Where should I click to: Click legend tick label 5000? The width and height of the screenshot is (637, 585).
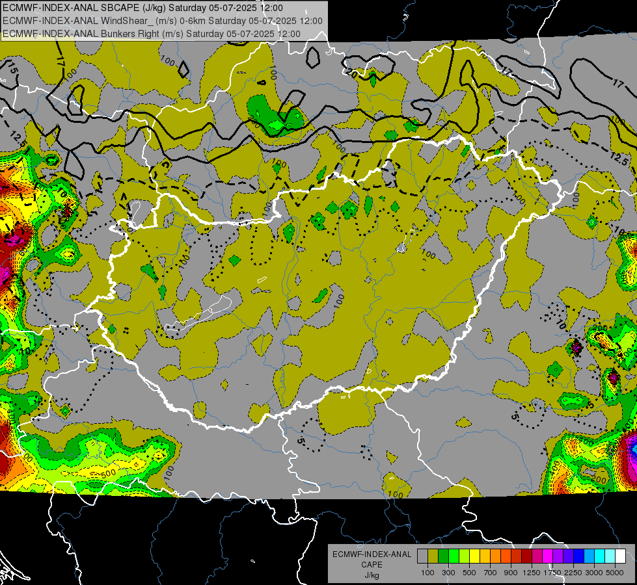pos(615,573)
